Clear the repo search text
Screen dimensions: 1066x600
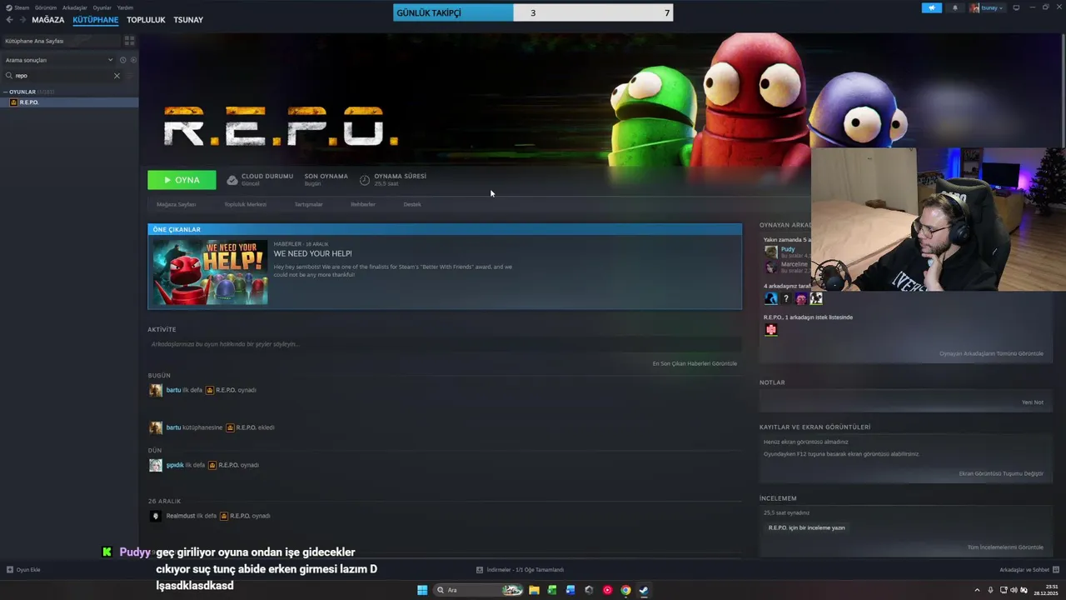pyautogui.click(x=117, y=76)
